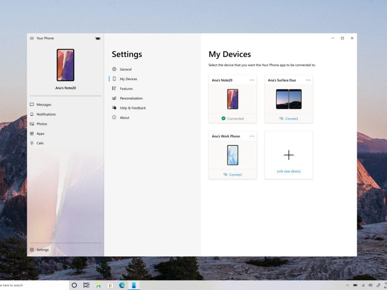Click the Your Phone taskbar icon
Image resolution: width=387 pixels, height=290 pixels.
point(134,285)
